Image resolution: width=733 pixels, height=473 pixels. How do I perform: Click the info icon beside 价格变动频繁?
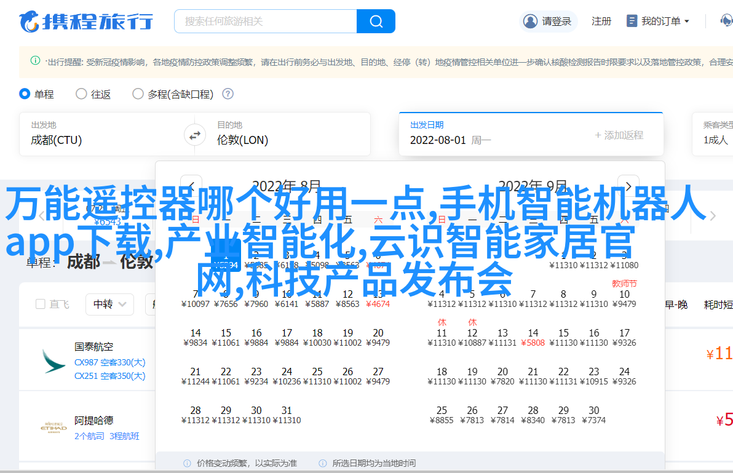click(187, 463)
